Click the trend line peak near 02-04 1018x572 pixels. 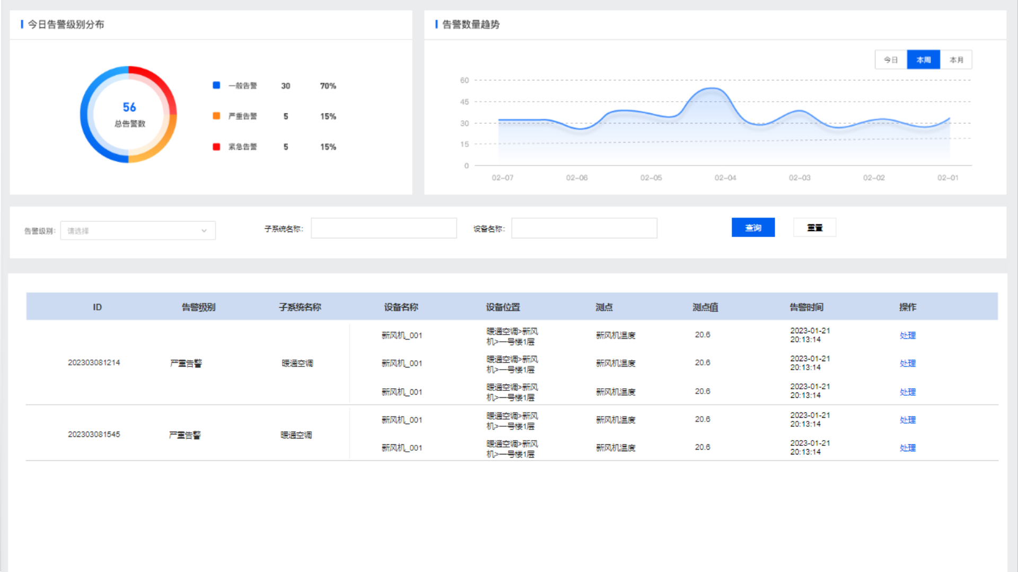712,88
